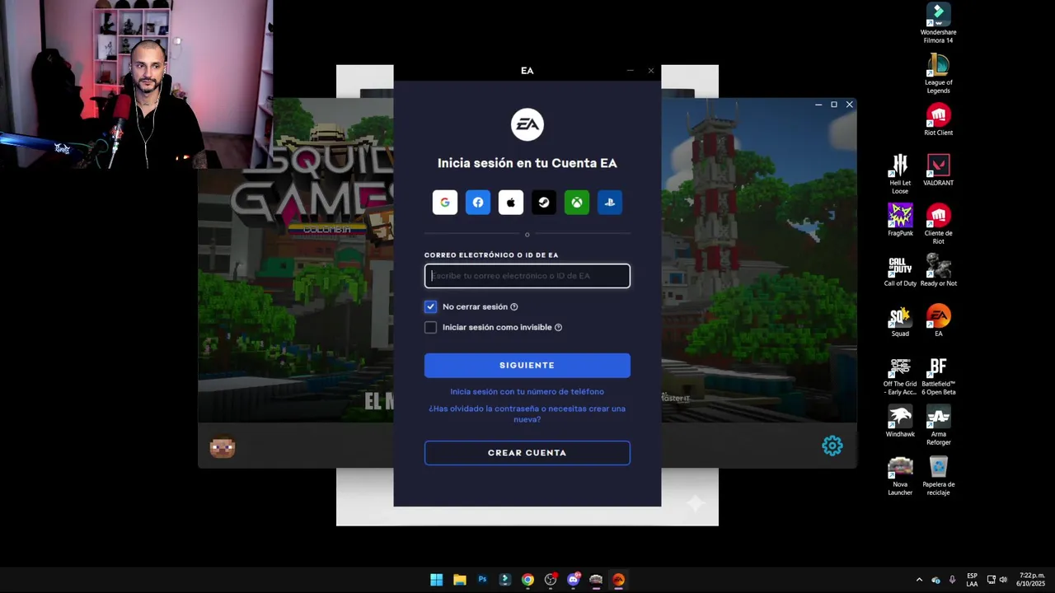Open clock showing 7:22 p.m.
Image resolution: width=1055 pixels, height=593 pixels.
(x=1031, y=580)
